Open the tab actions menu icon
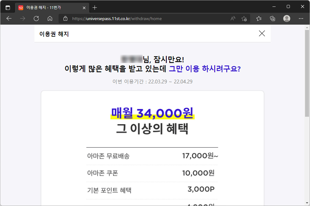The image size is (310, 206). tap(8, 8)
